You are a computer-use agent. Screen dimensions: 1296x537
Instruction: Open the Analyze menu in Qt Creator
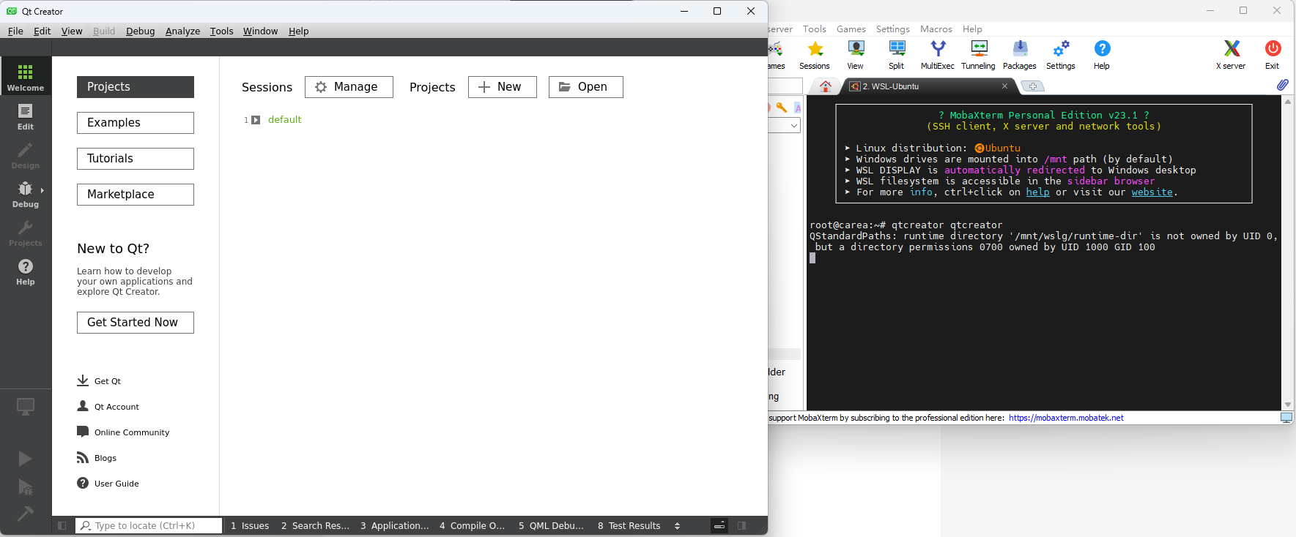pos(182,31)
